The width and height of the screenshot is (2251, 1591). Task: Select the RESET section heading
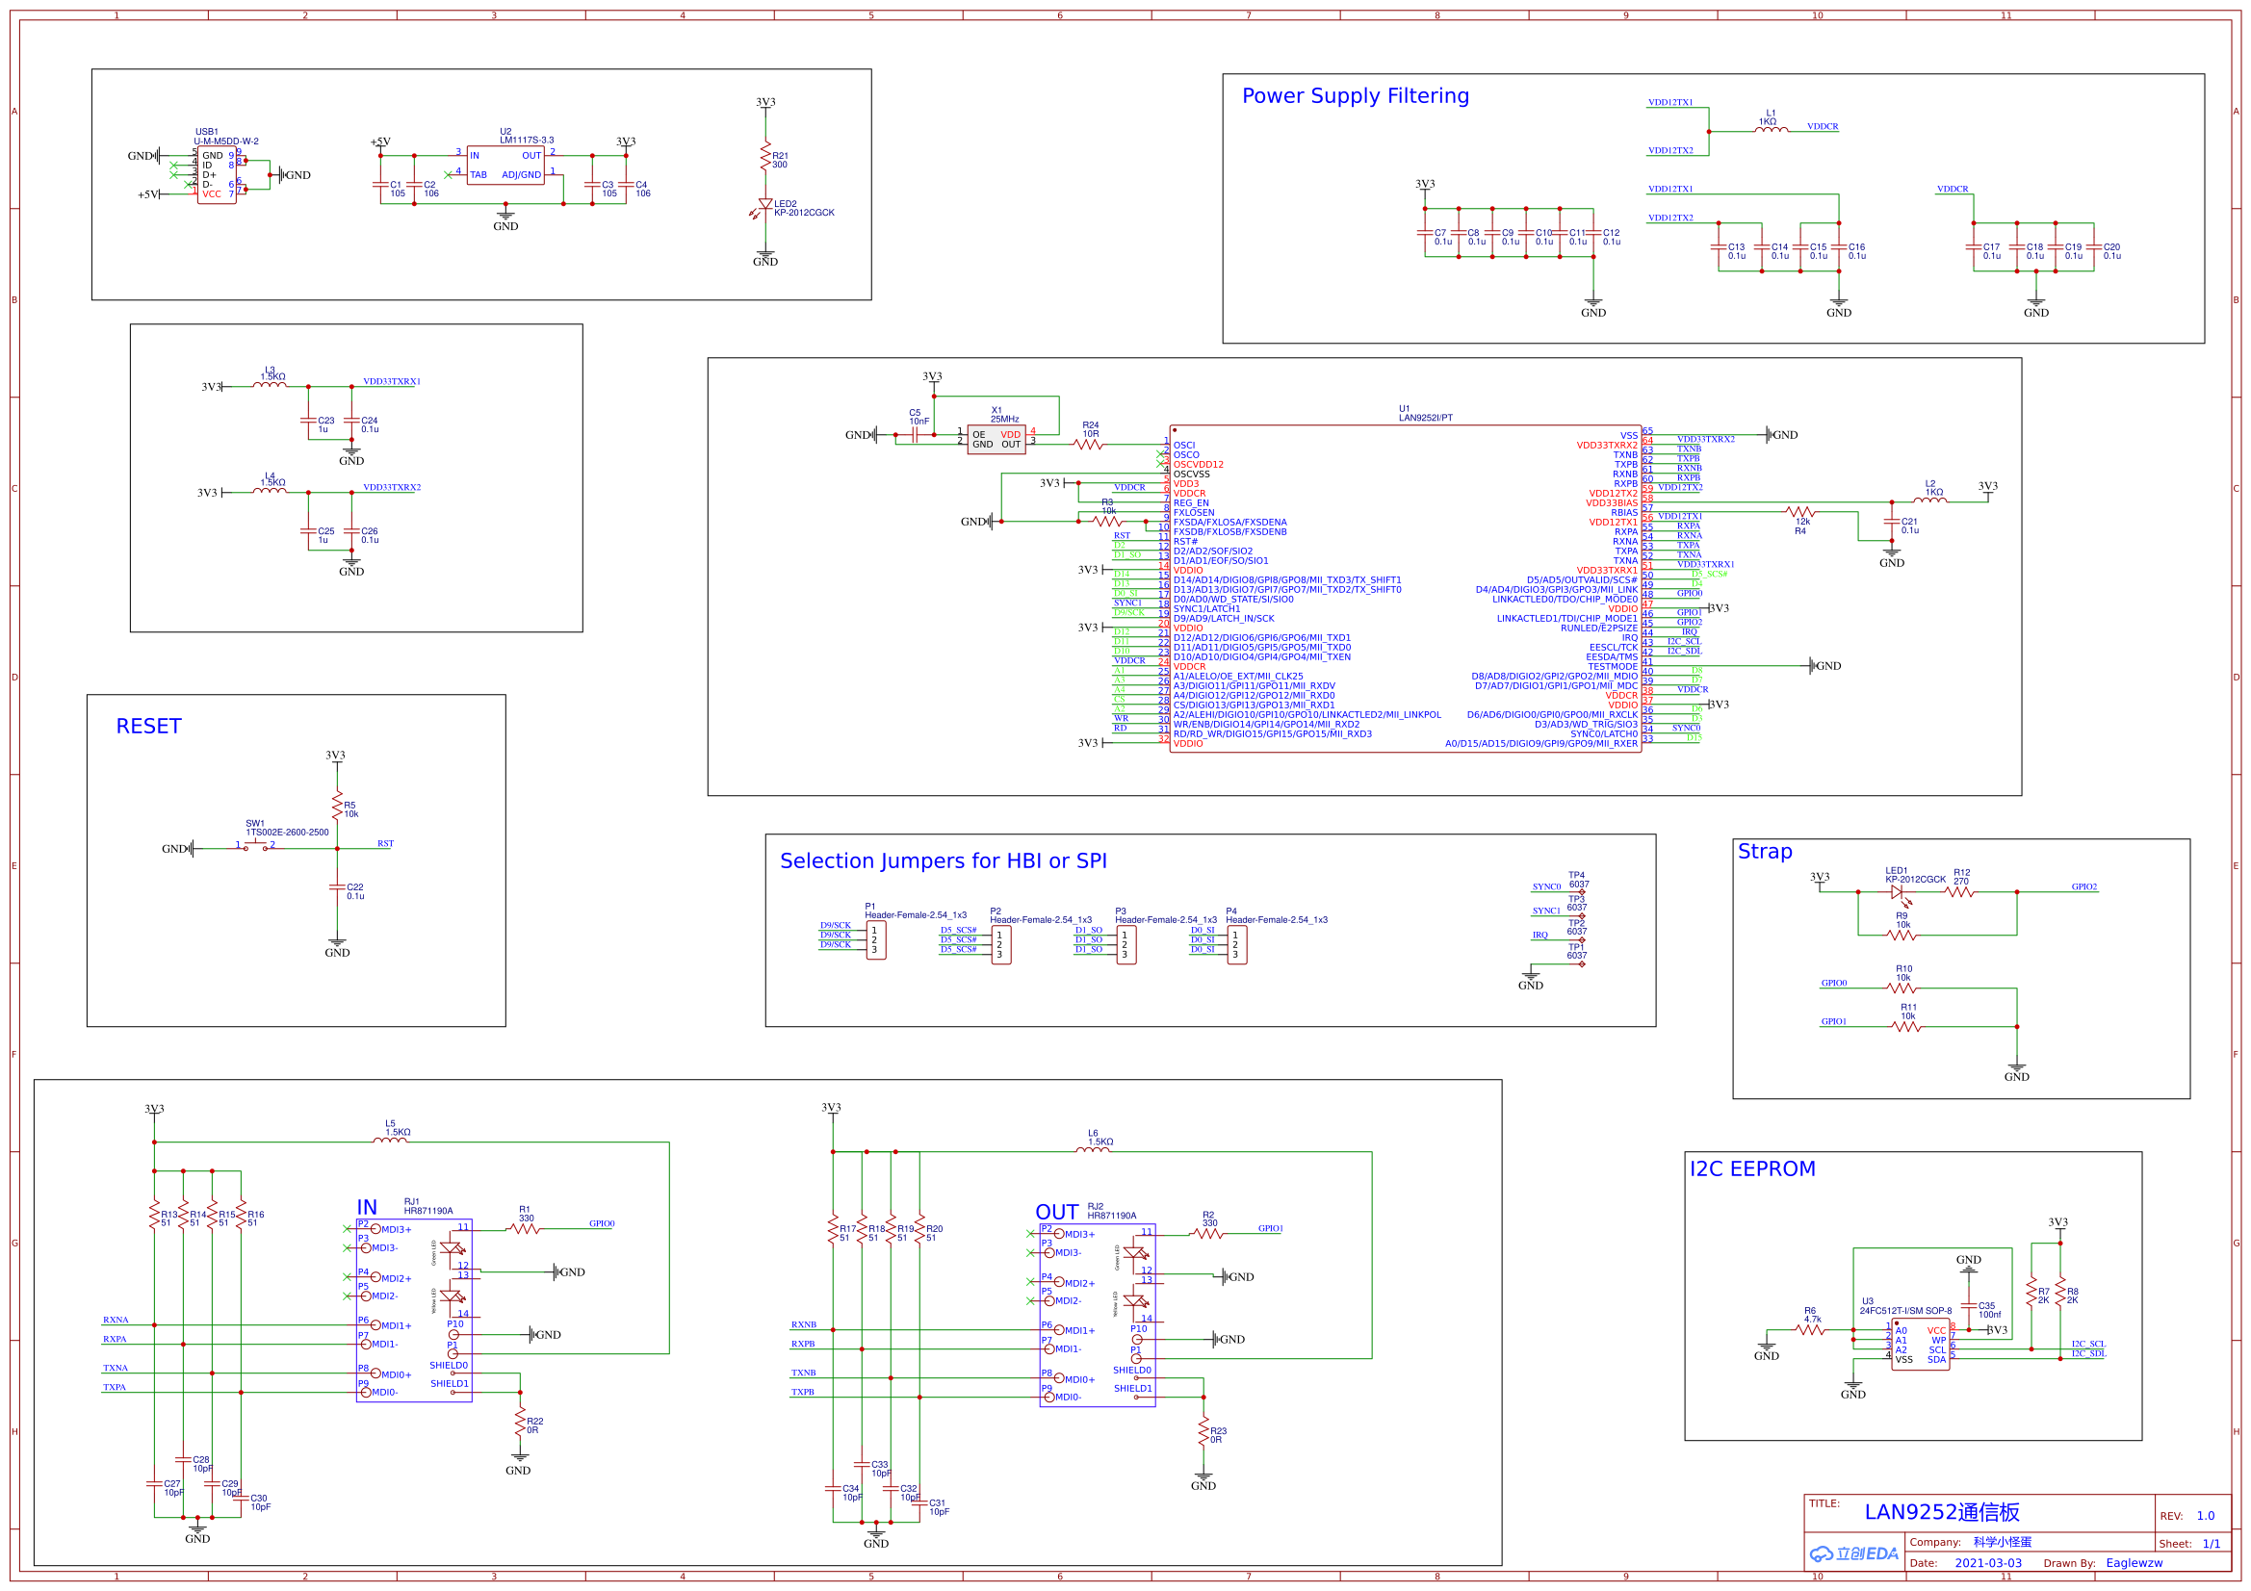(149, 727)
